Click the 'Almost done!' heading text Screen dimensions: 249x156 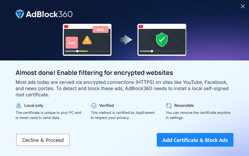[94, 73]
